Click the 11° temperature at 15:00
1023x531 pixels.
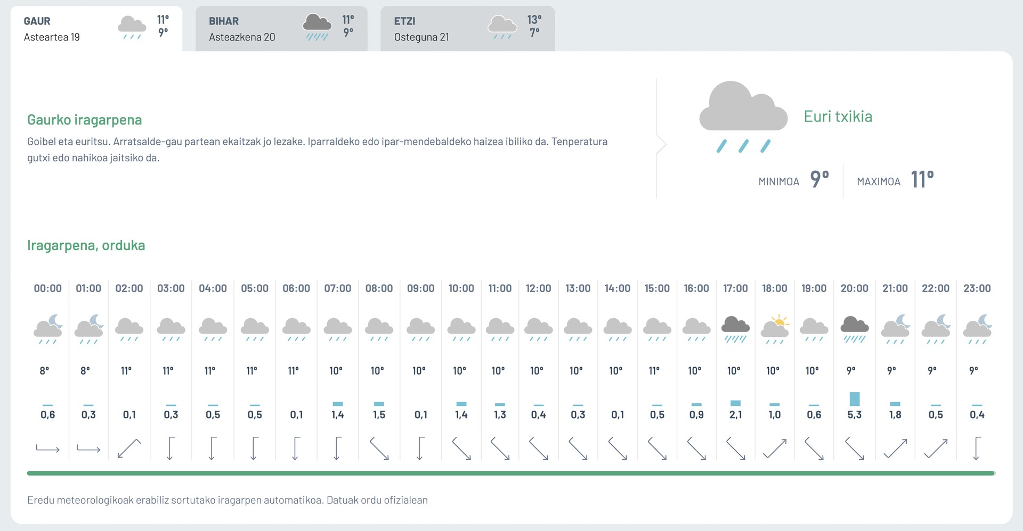pyautogui.click(x=654, y=371)
